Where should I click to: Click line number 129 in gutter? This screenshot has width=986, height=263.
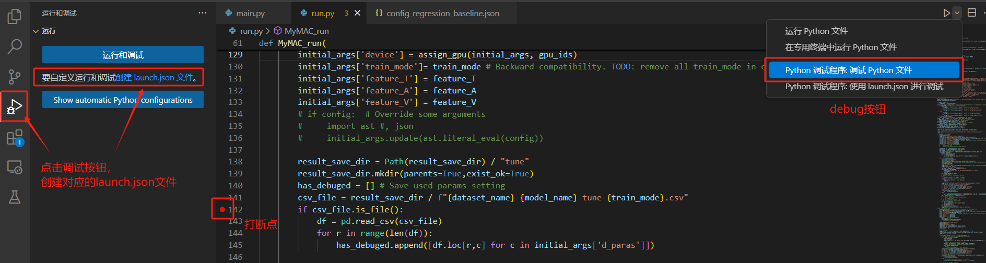click(x=235, y=55)
